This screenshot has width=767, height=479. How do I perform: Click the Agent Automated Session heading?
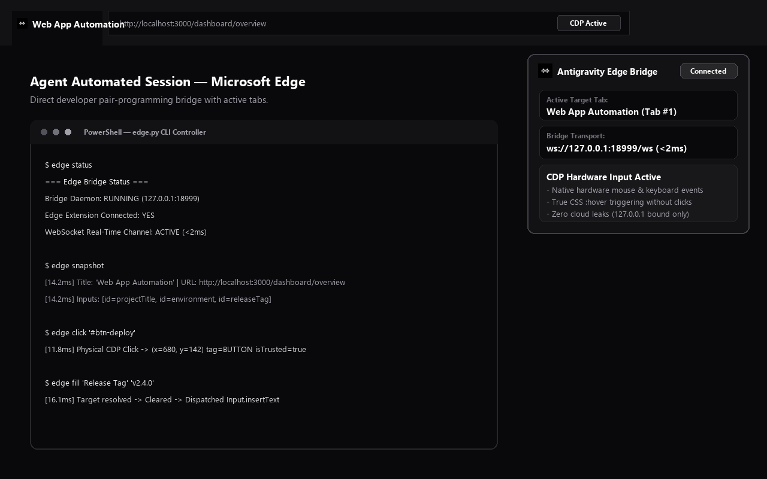(168, 81)
